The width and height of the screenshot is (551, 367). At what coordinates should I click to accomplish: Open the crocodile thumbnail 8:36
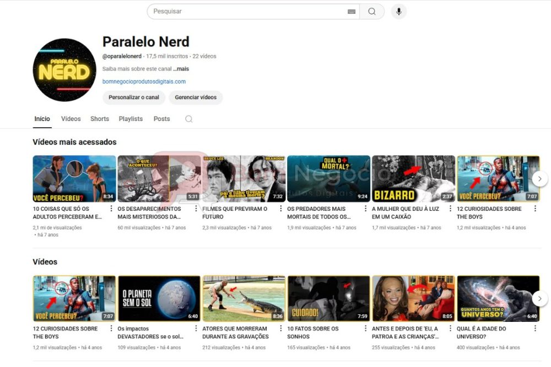click(x=244, y=299)
